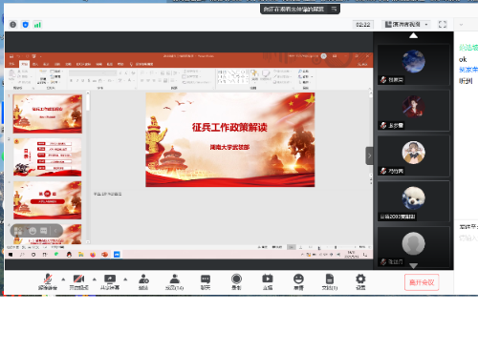Open meeting settings gear
This screenshot has height=352, width=478.
click(360, 281)
